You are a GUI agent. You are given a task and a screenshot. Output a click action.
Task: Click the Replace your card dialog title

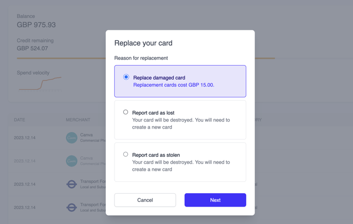pos(143,43)
